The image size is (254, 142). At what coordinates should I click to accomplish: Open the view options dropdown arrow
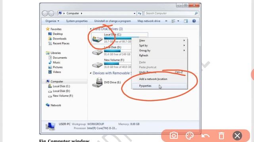[178, 21]
